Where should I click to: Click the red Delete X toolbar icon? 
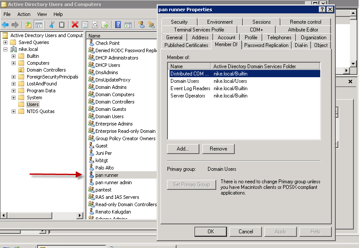click(x=75, y=25)
